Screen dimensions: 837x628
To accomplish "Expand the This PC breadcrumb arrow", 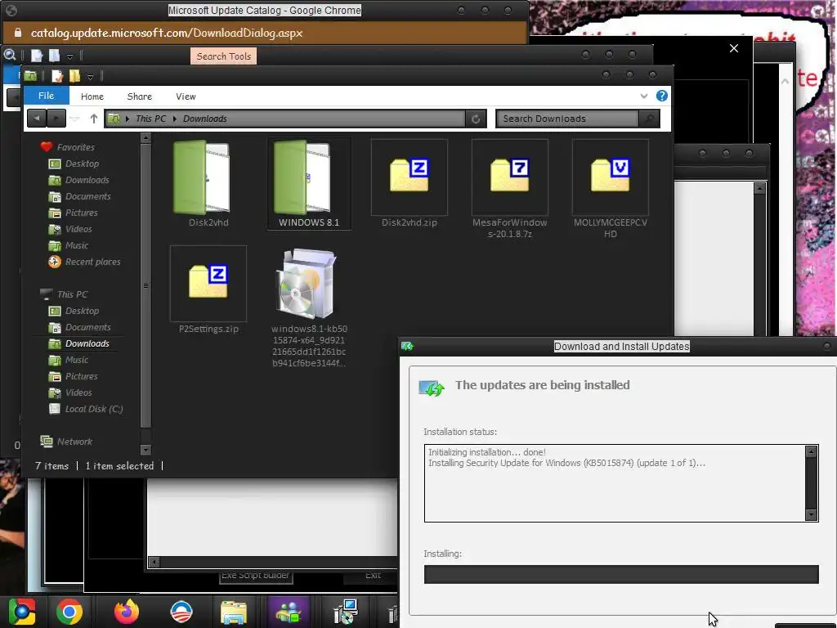I will [175, 119].
